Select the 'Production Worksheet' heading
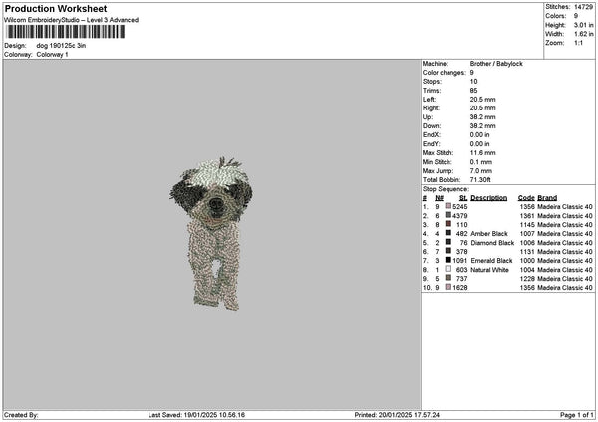This screenshot has height=422, width=598. 56,8
